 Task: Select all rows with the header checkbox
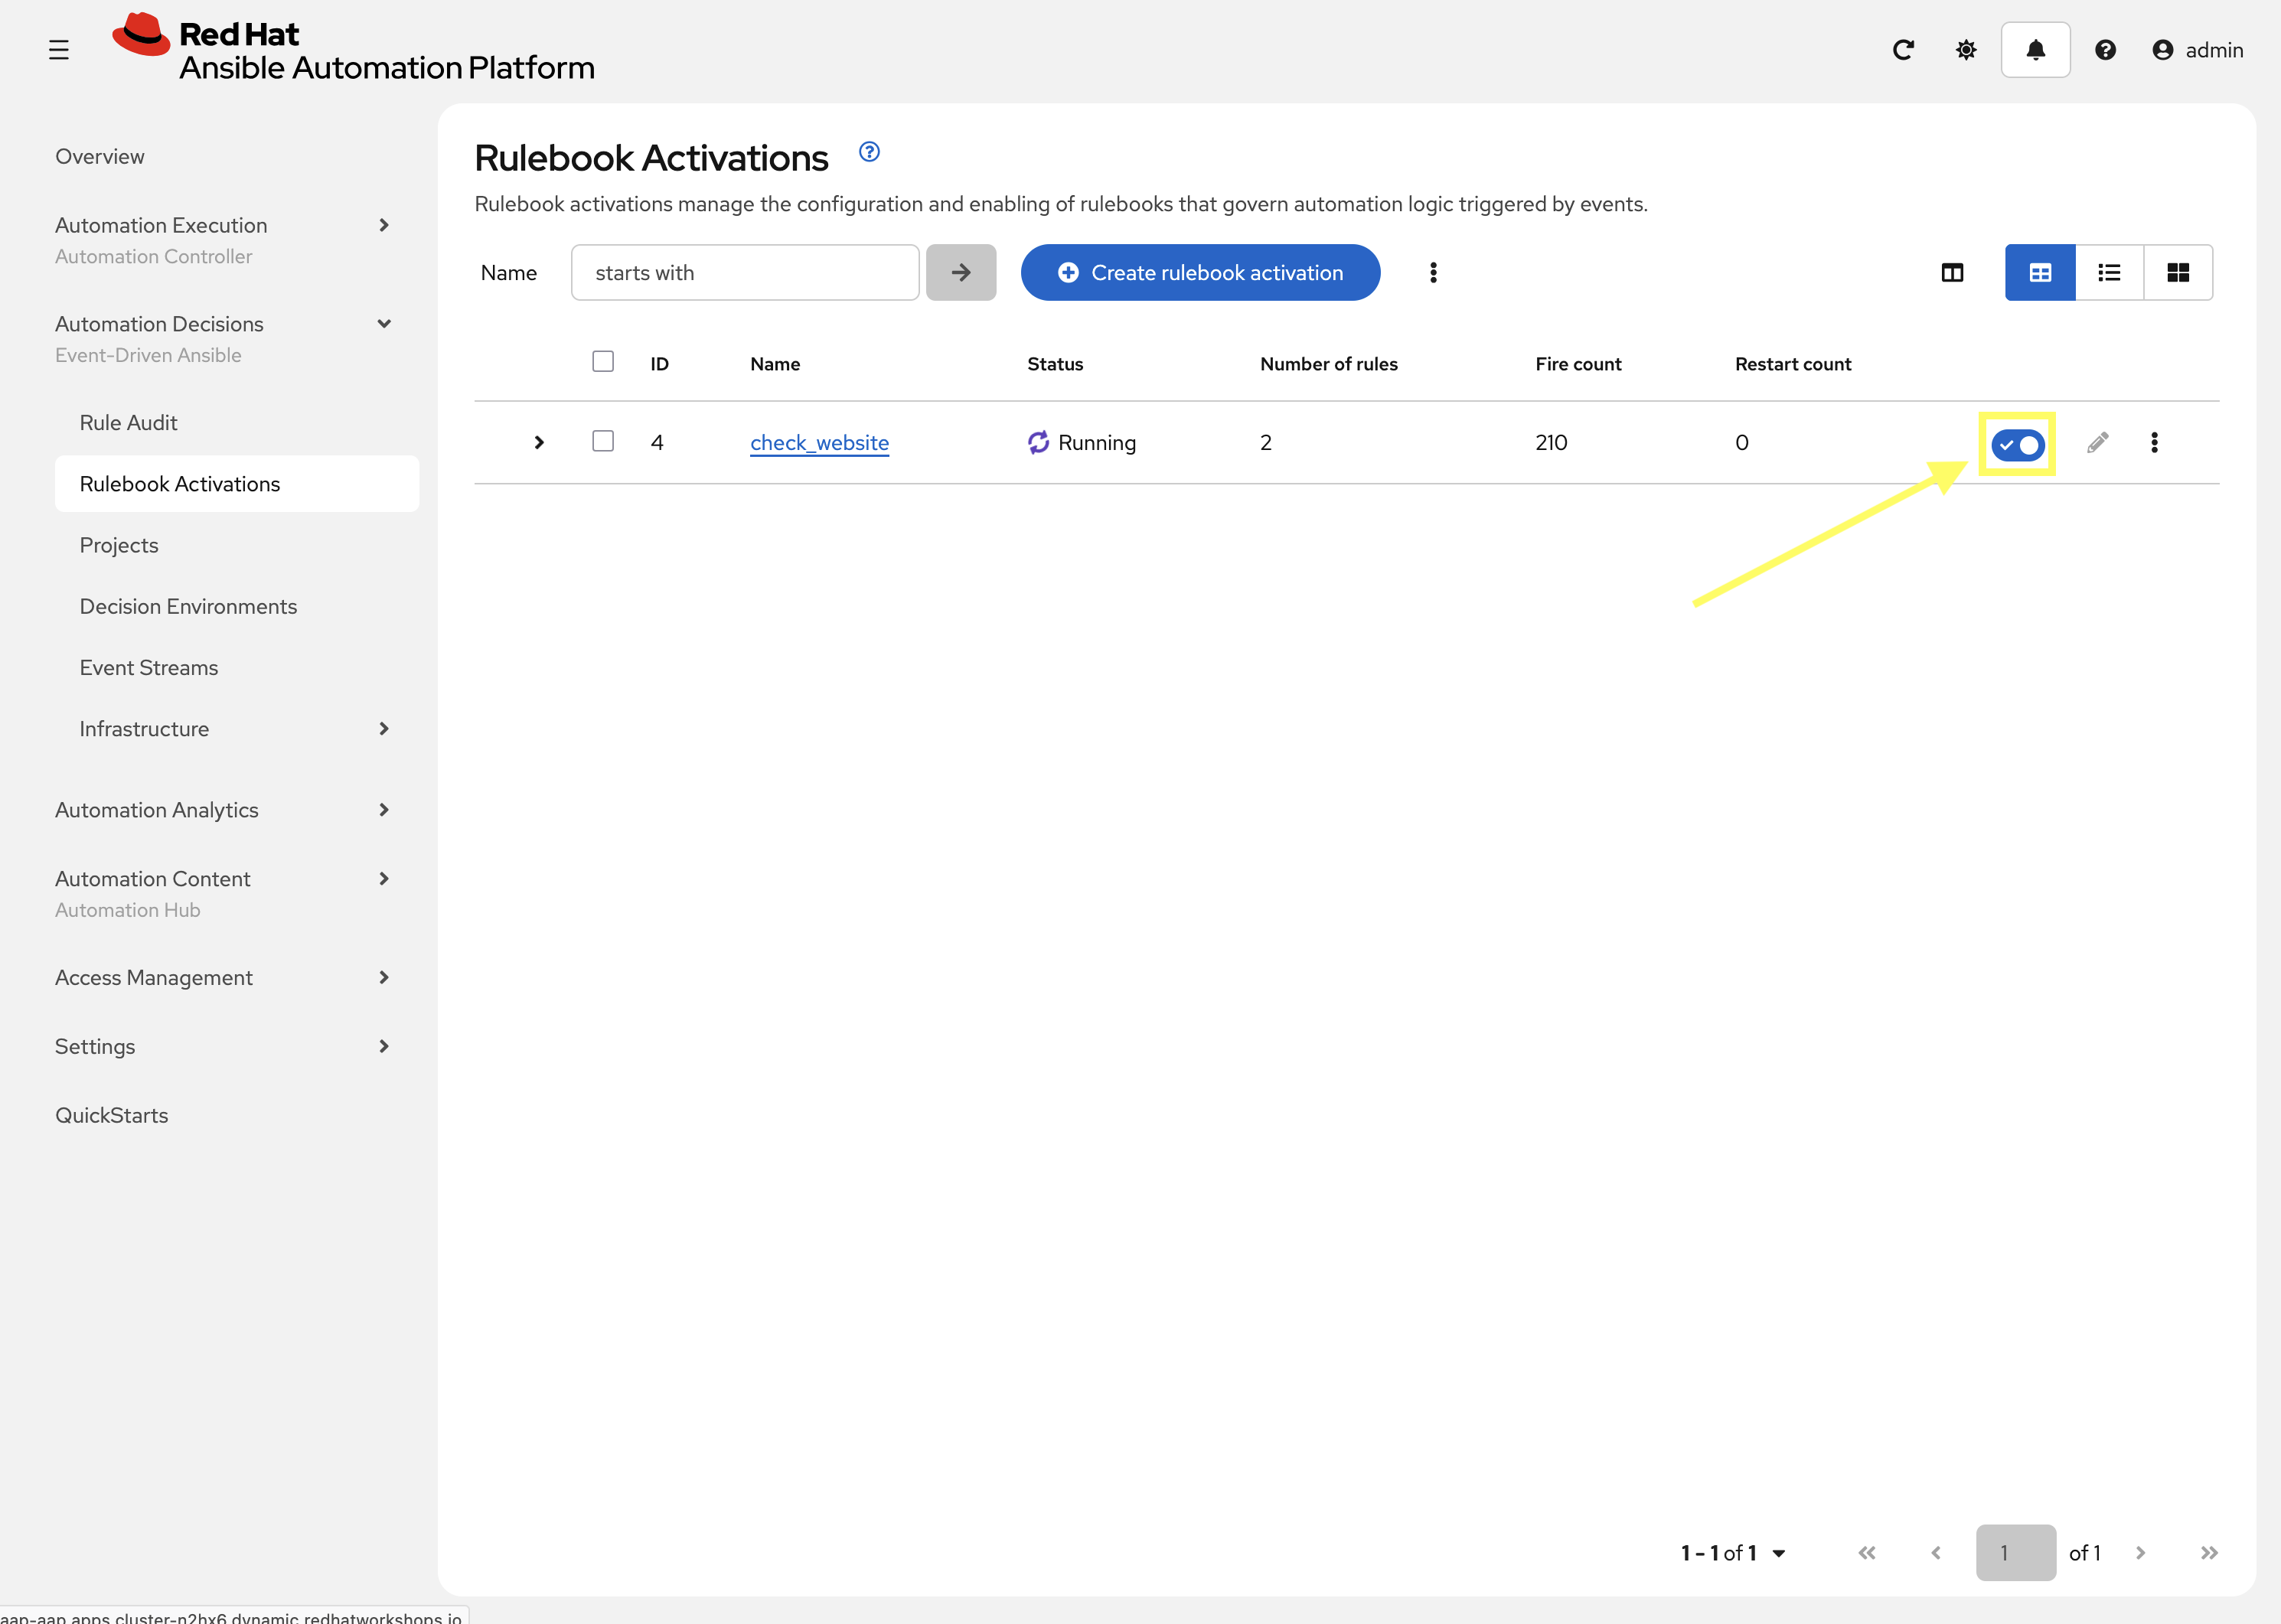pyautogui.click(x=603, y=361)
